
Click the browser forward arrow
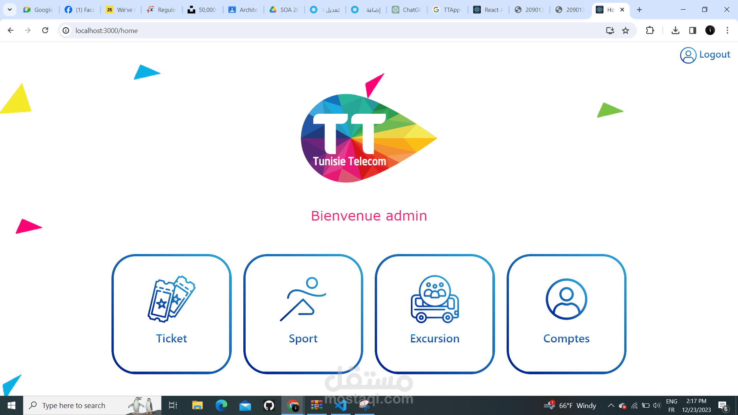pyautogui.click(x=28, y=30)
